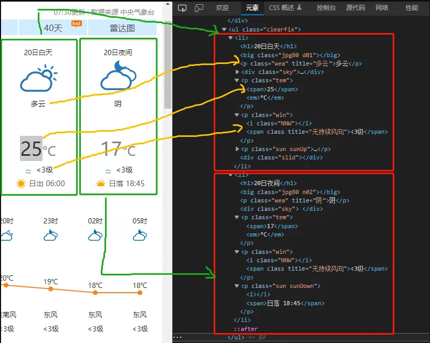This screenshot has width=430, height=343.
Task: Click the 05时 hourly forecast weather icon
Action: pos(140,235)
